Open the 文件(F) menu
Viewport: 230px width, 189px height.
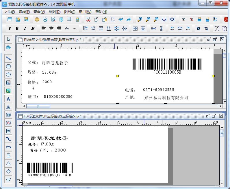[x=9, y=12]
